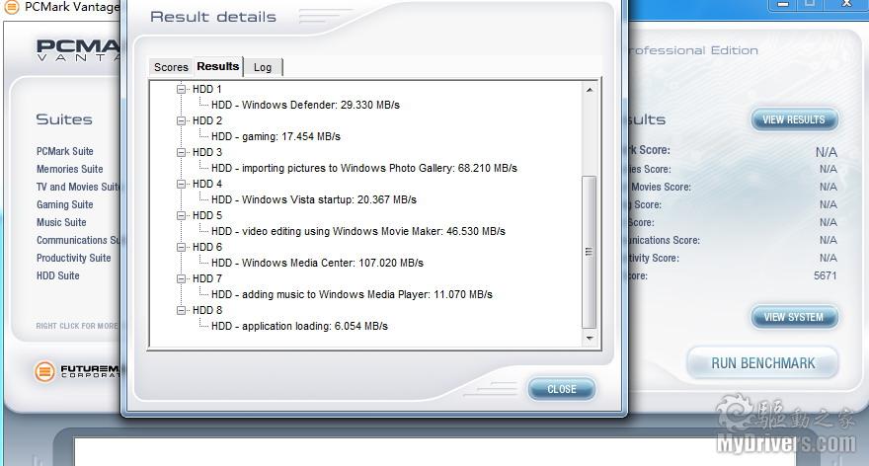Collapse the HDD 1 tree node

(182, 89)
